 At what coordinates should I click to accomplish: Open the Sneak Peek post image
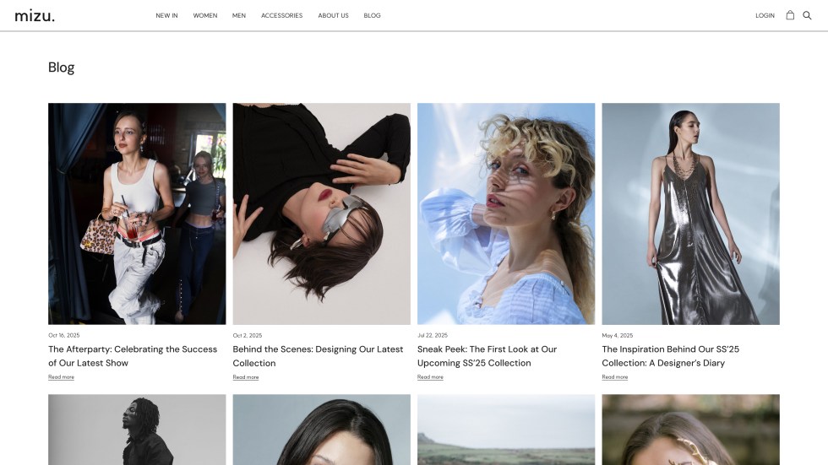point(506,214)
